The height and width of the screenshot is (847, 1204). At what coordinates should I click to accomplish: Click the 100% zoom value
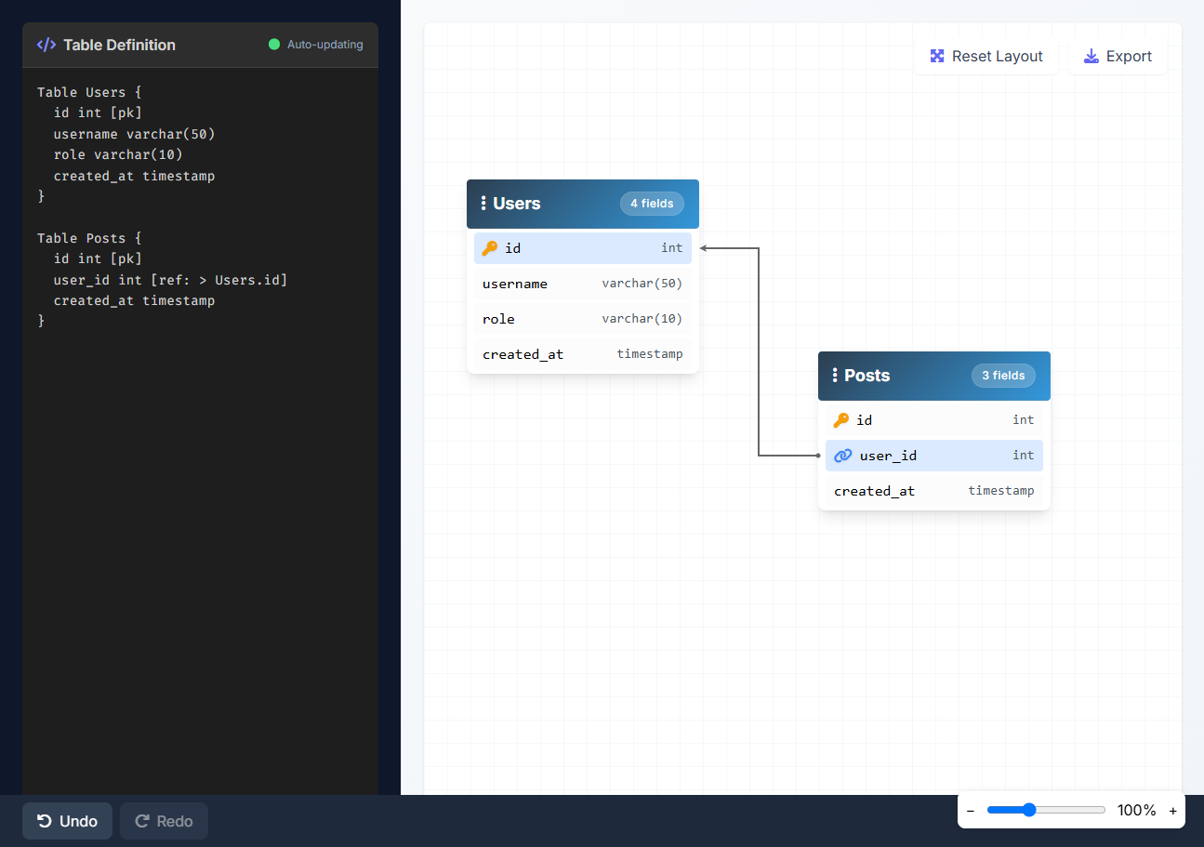1136,811
